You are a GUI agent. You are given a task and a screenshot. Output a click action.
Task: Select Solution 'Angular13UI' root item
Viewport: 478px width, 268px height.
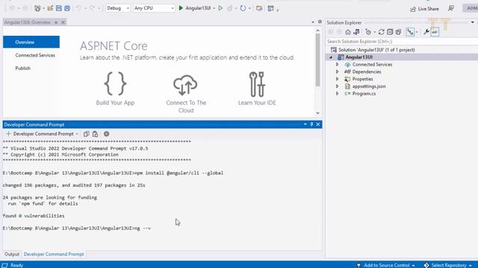376,50
